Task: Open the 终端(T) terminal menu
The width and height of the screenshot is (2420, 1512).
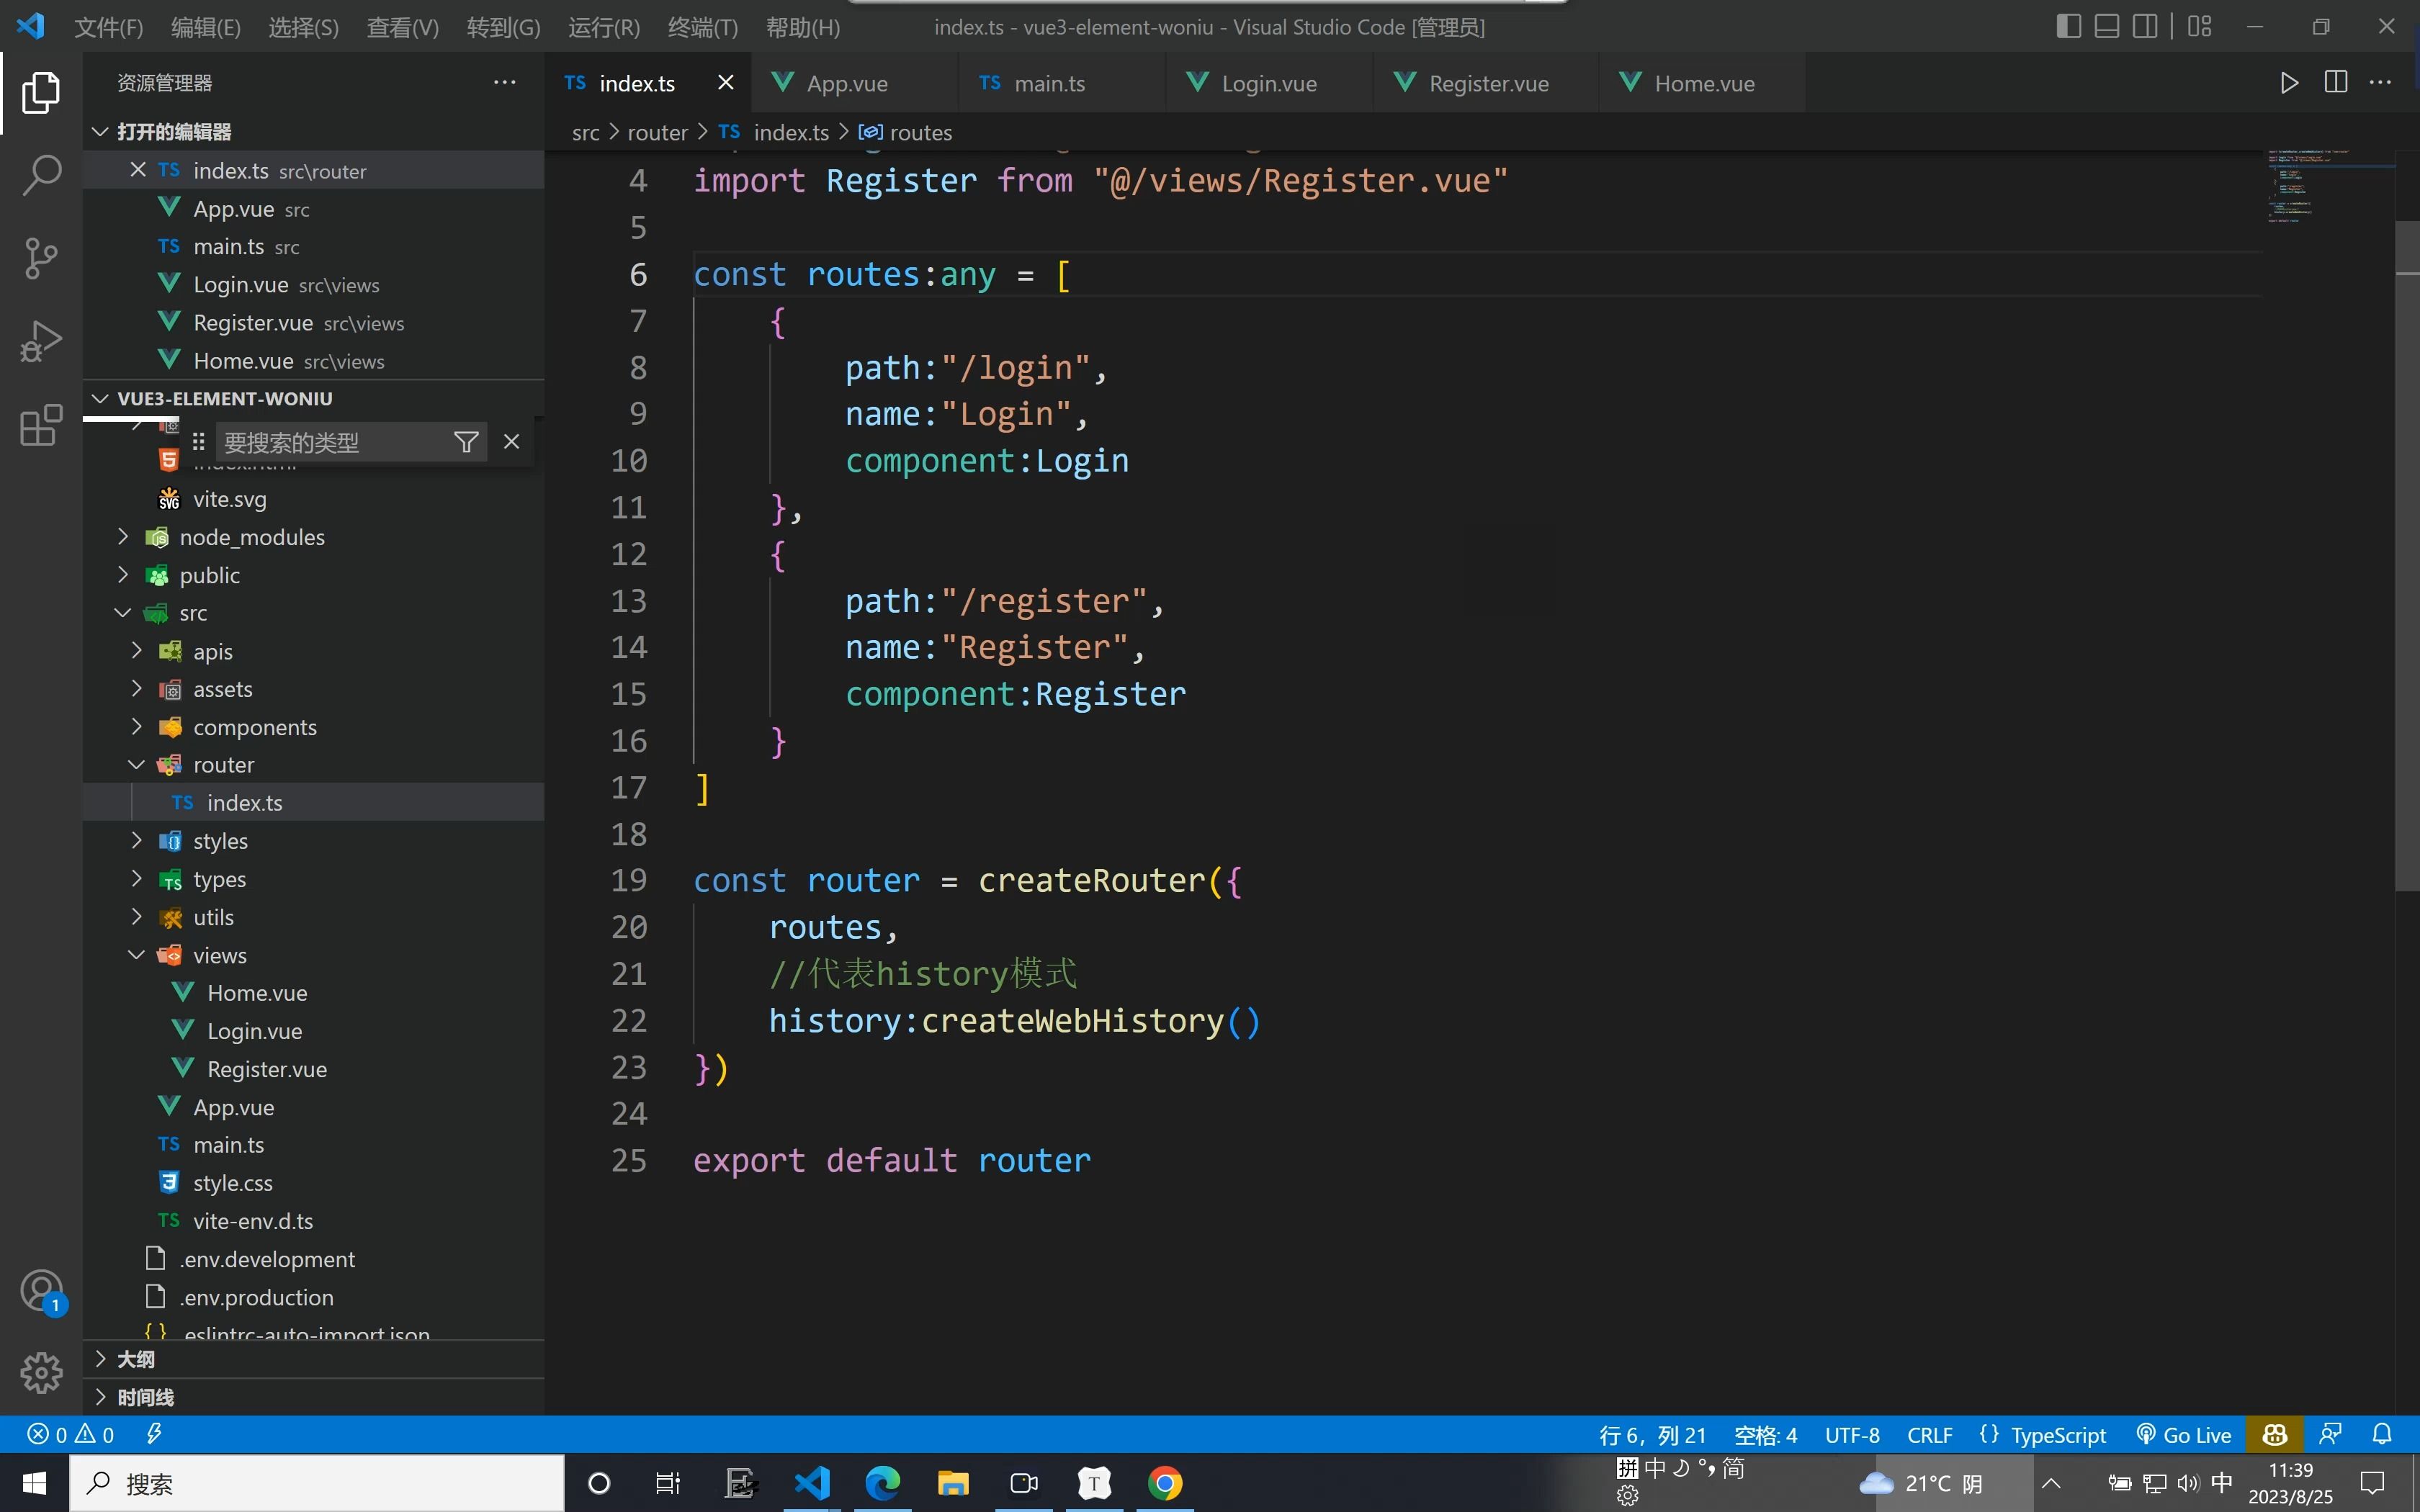Action: coord(702,27)
